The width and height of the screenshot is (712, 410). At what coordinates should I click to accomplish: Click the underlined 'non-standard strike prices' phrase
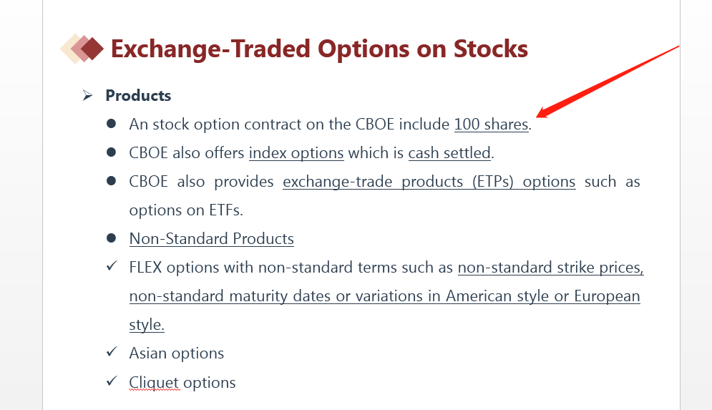click(550, 268)
